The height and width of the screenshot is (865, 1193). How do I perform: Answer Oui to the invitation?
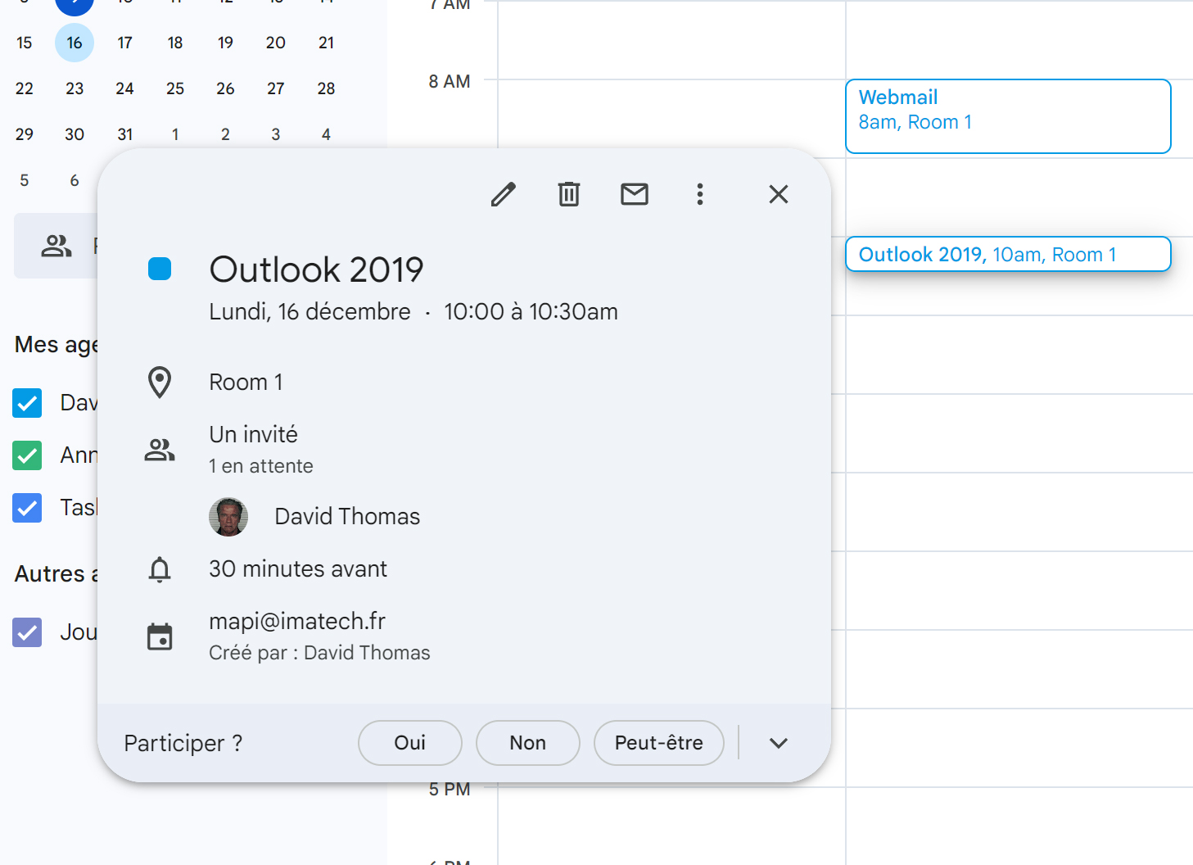pos(410,743)
